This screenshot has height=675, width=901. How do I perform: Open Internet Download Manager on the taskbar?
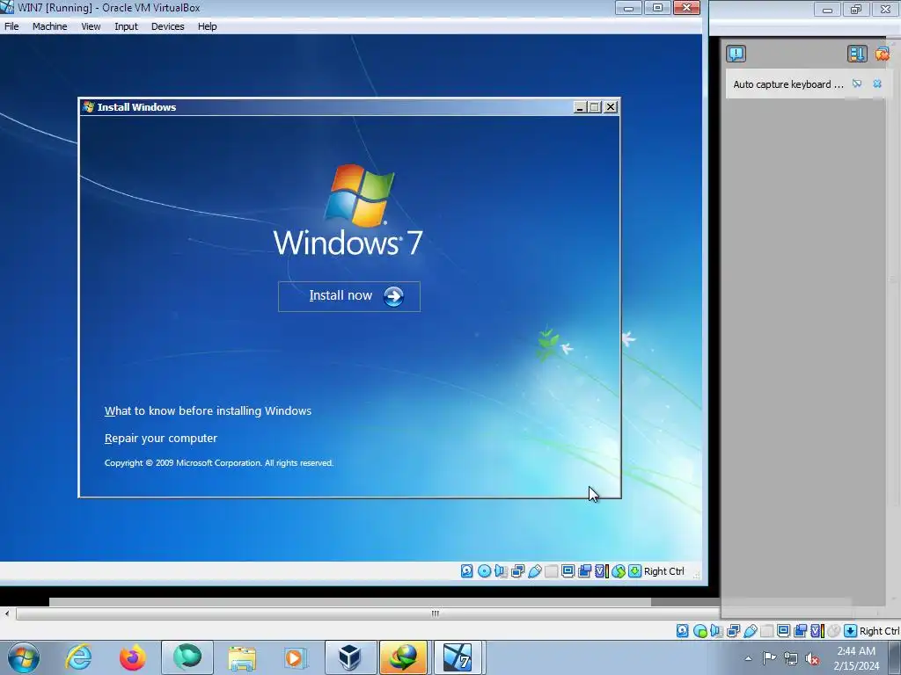tap(403, 657)
